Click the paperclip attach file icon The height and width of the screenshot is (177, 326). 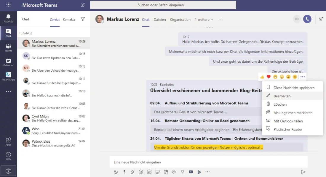click(x=132, y=172)
